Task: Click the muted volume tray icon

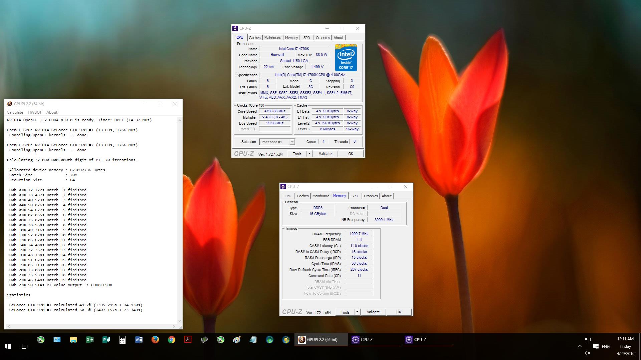Action: (588, 353)
